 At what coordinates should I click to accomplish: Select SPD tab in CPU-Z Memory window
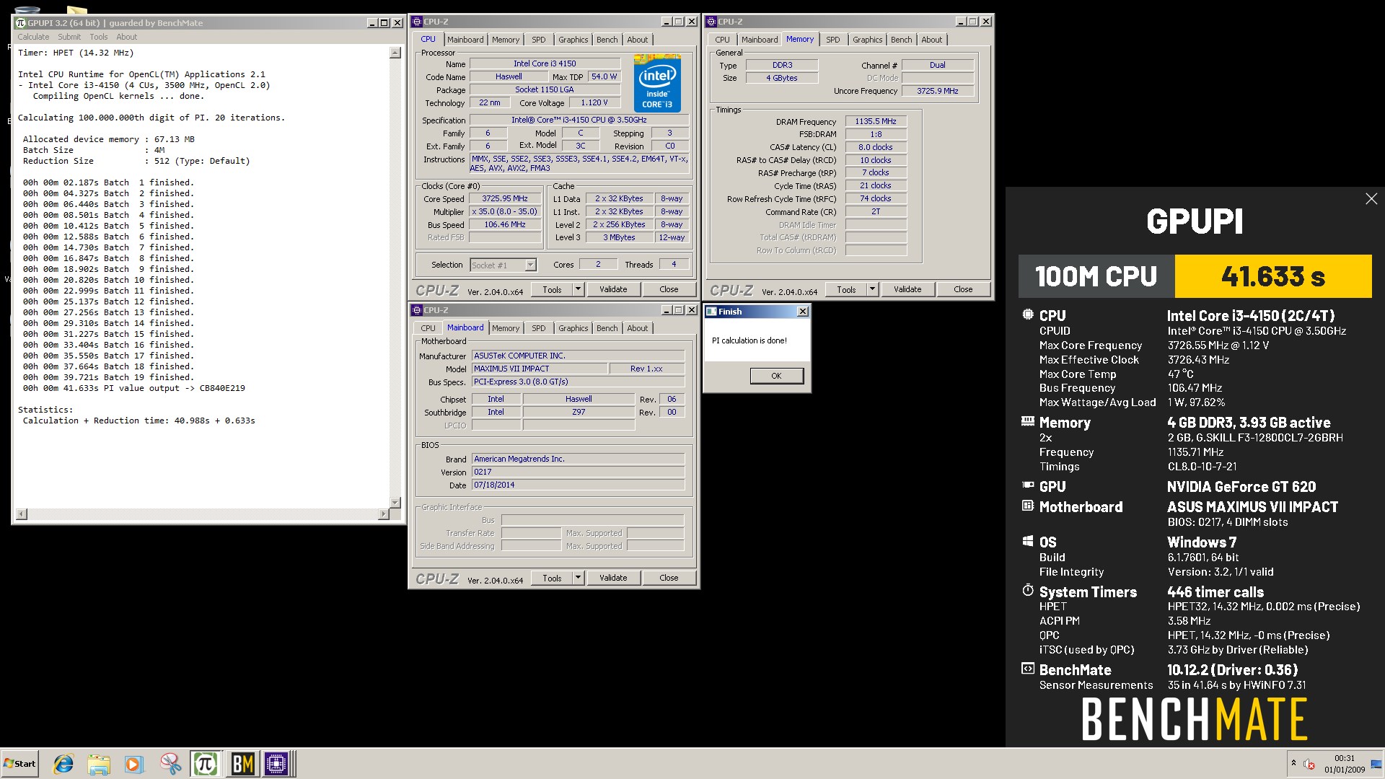832,40
